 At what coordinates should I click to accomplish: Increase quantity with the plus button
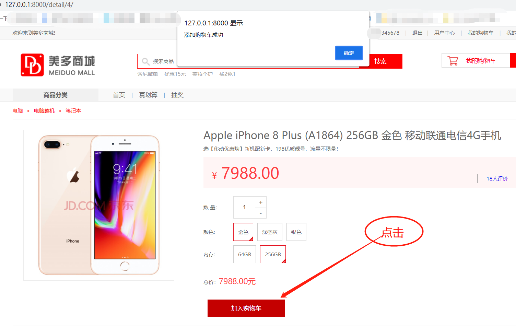261,202
